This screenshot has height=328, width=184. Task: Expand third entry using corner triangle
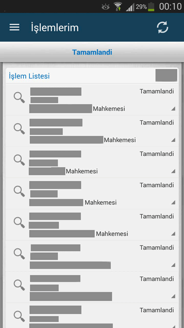pos(173,171)
